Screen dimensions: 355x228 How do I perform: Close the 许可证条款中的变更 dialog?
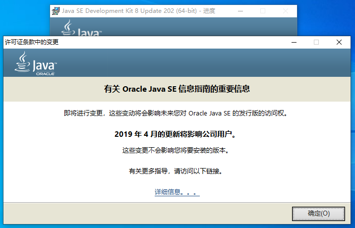tap(339, 42)
